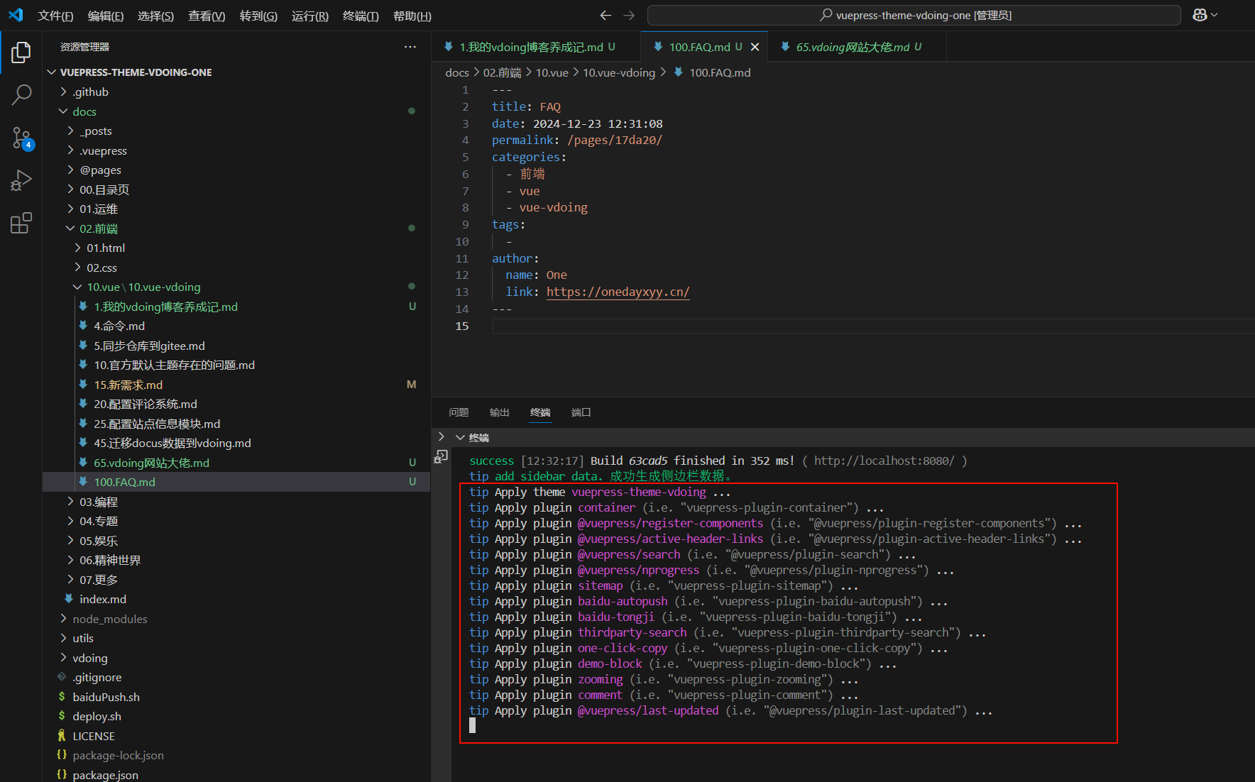
Task: Click the search icon in command center
Action: (826, 15)
